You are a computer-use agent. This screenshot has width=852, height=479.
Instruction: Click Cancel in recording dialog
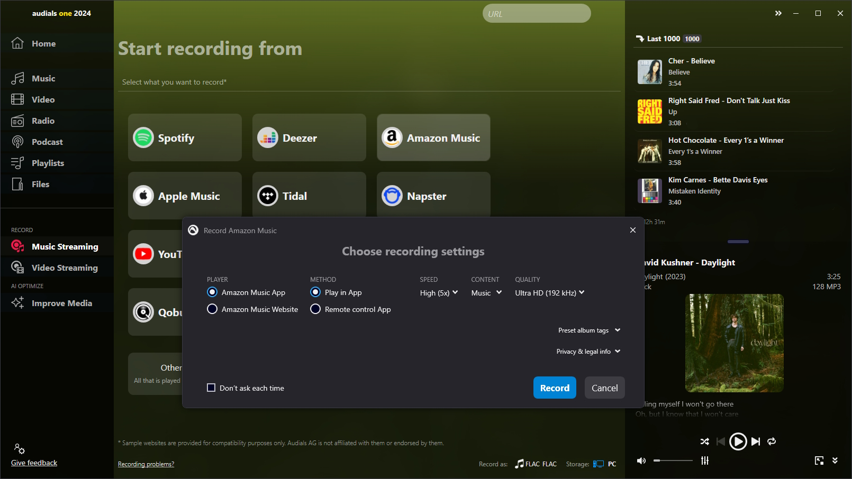[x=605, y=388]
